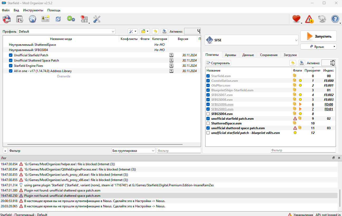Click archive box flag of Starfield.esm
Viewport: 342px width, 216px height.
(295, 76)
